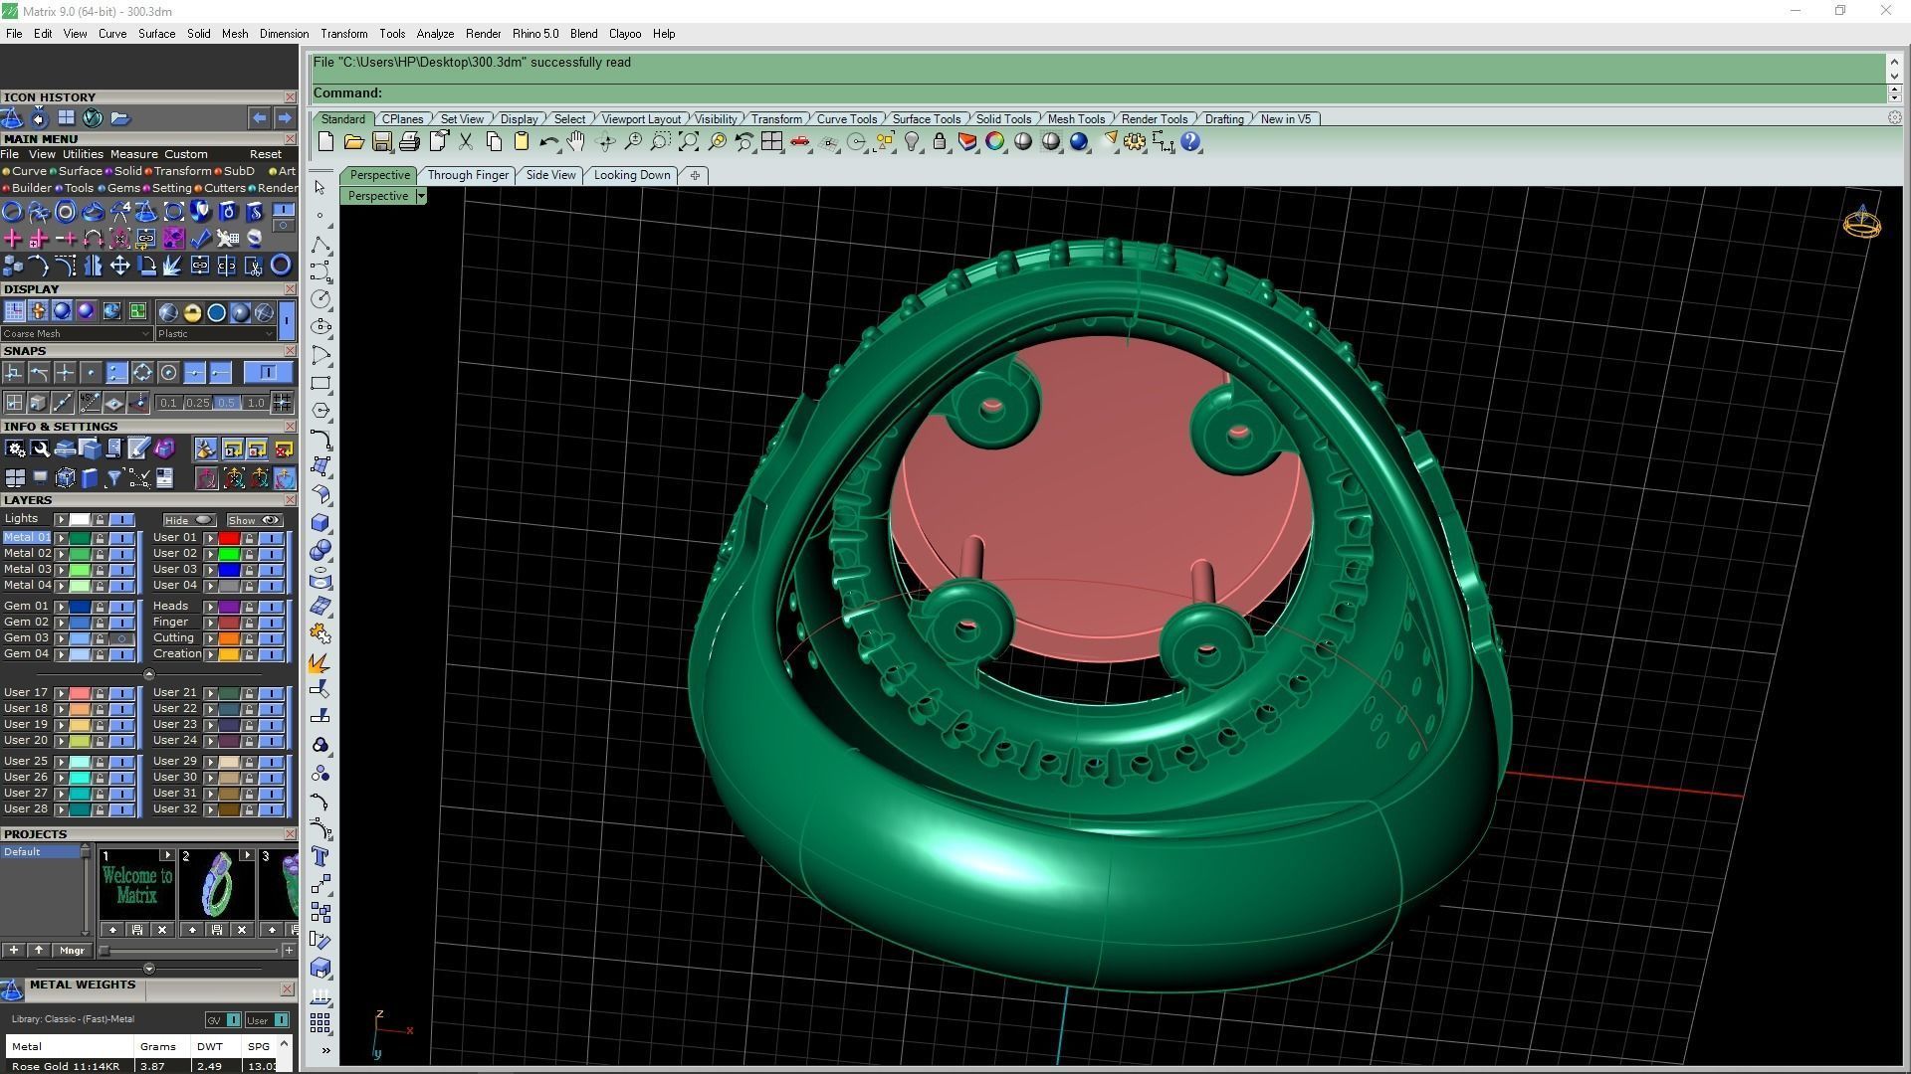This screenshot has height=1074, width=1911.
Task: Click the add viewport tab plus button
Action: [695, 175]
